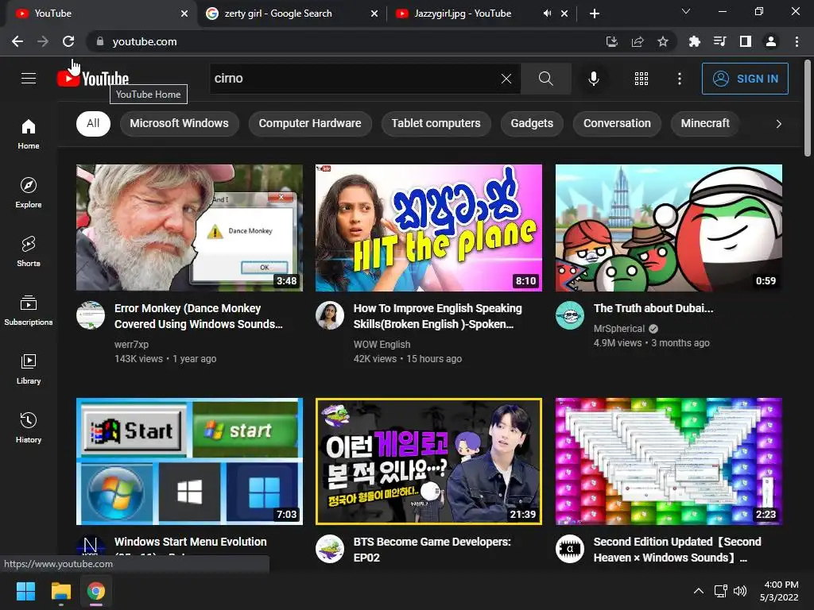This screenshot has height=610, width=814.
Task: Open How To Improve English Speaking title
Action: pyautogui.click(x=438, y=316)
